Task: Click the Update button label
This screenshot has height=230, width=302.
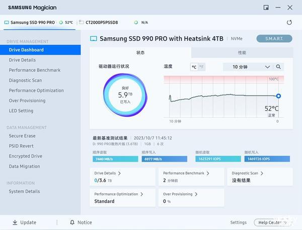Action: pos(28,222)
